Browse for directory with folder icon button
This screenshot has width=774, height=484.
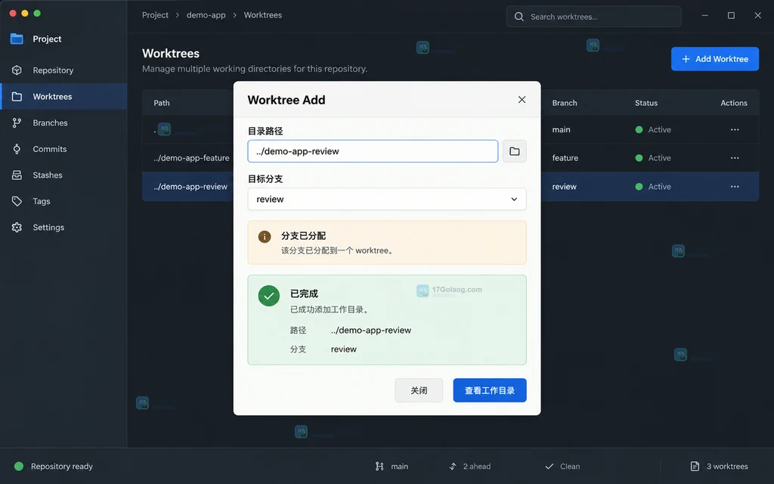pos(514,151)
